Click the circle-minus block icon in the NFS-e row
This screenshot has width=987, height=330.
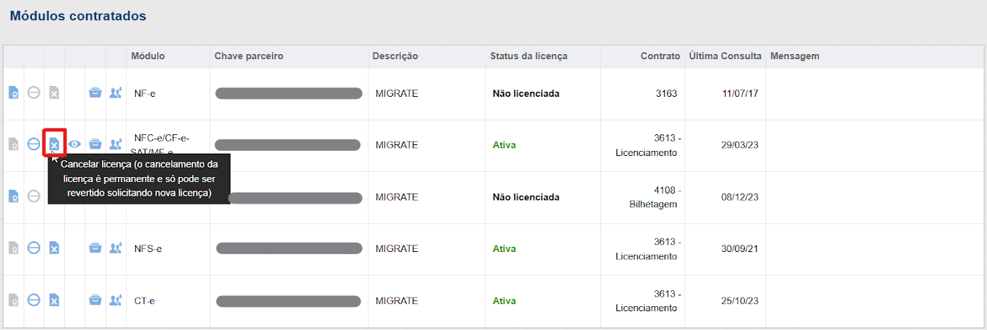33,248
